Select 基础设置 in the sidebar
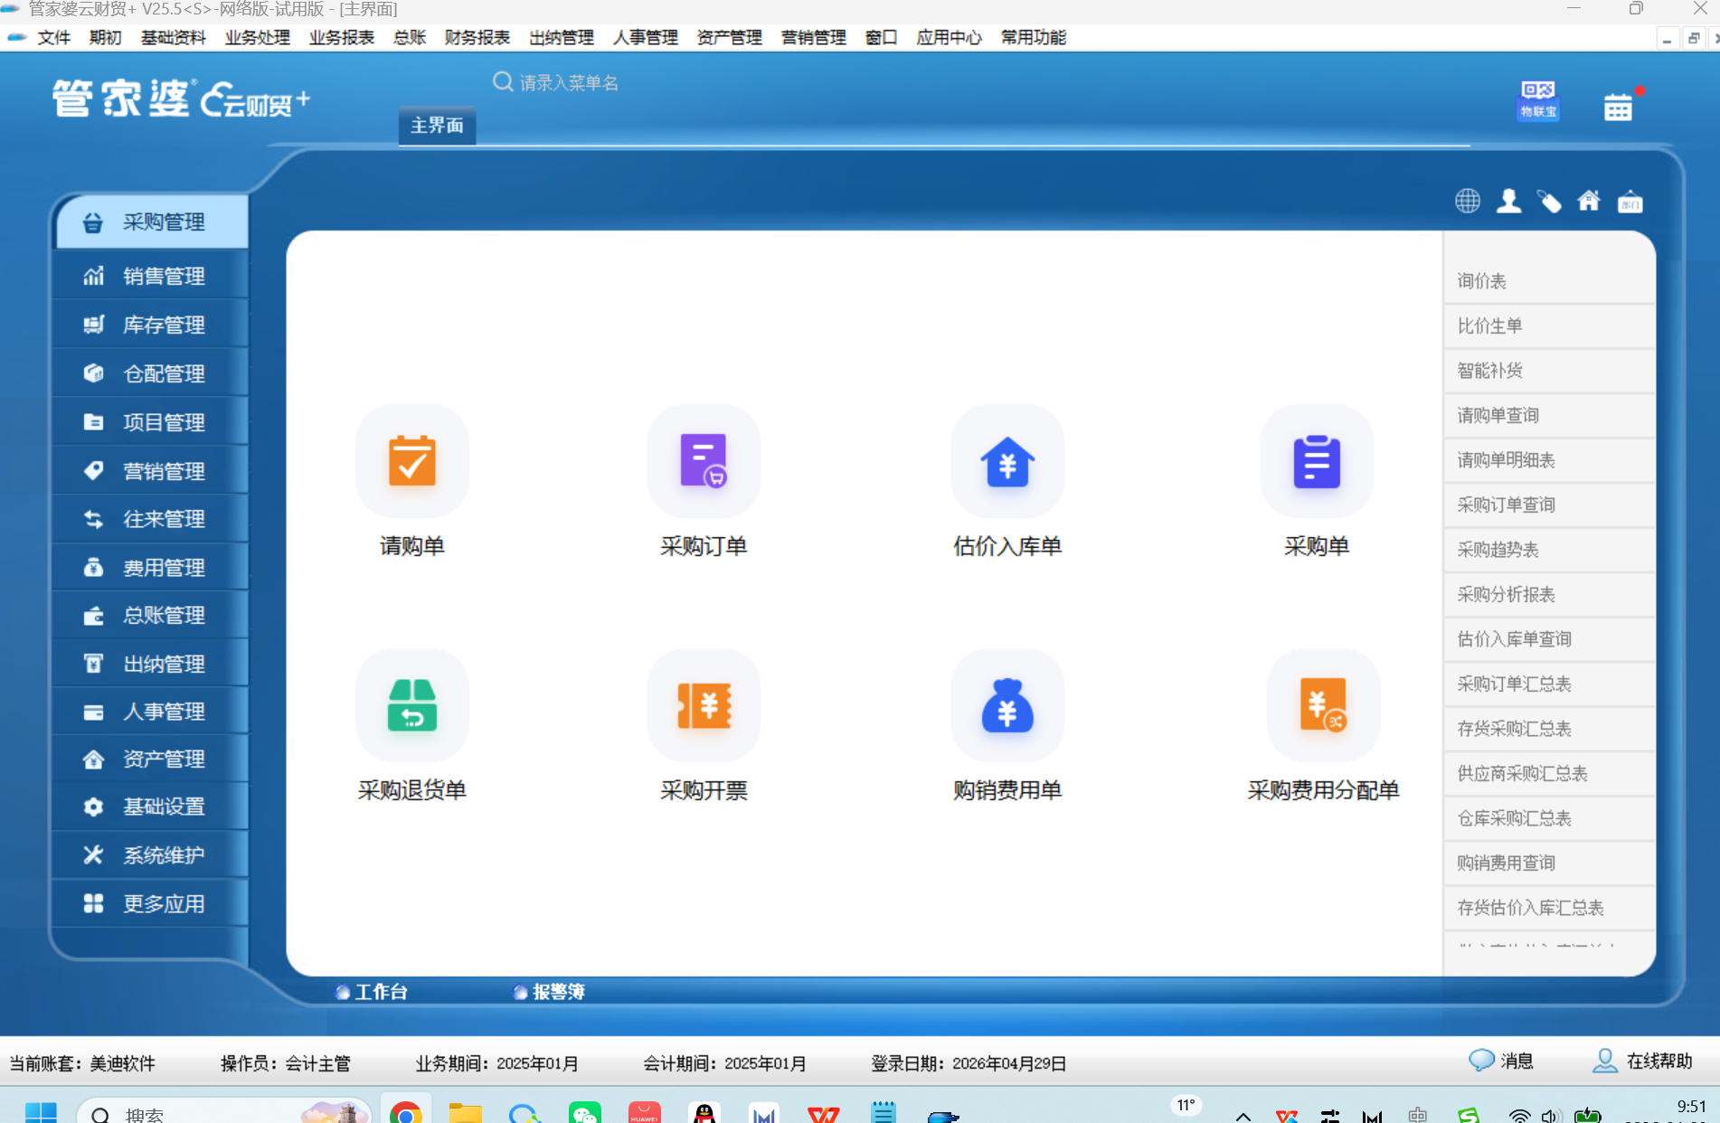 [150, 806]
